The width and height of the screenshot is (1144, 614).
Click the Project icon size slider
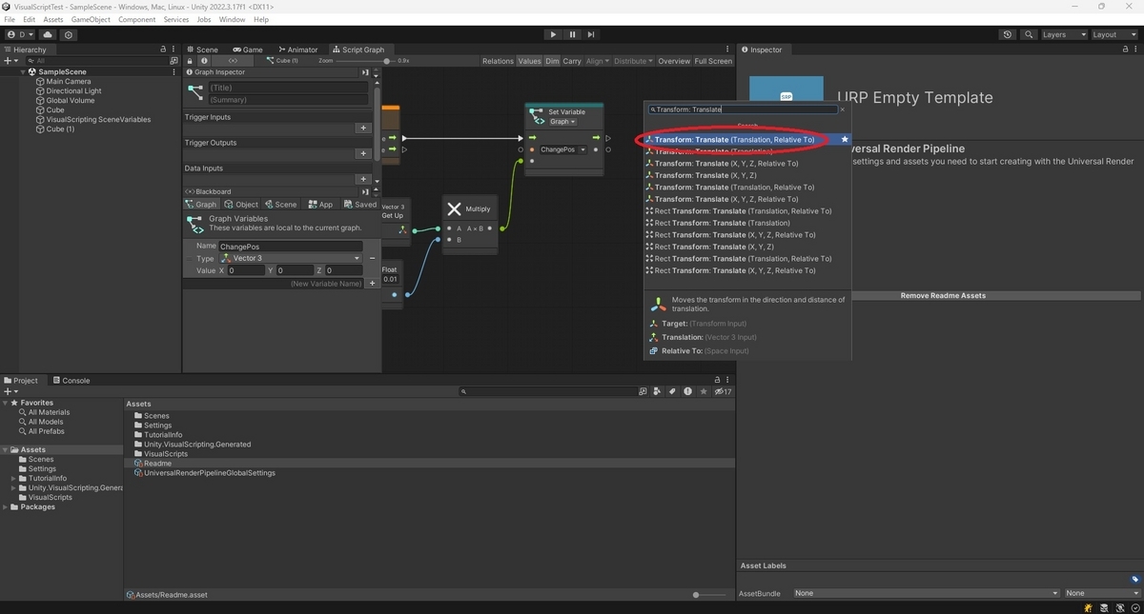tap(708, 595)
